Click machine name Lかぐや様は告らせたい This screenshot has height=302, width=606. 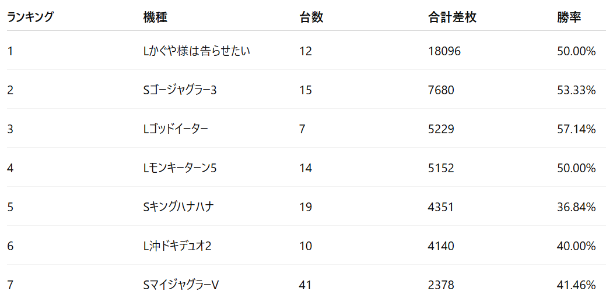(x=197, y=51)
